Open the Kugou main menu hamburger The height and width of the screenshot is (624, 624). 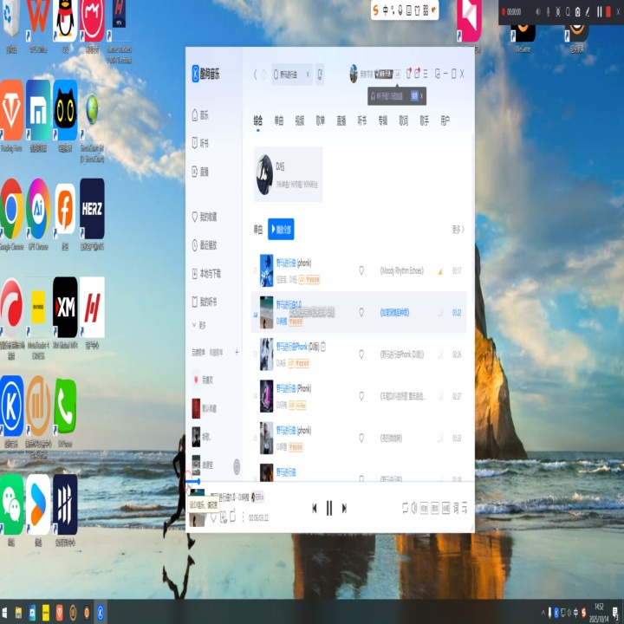coord(426,74)
